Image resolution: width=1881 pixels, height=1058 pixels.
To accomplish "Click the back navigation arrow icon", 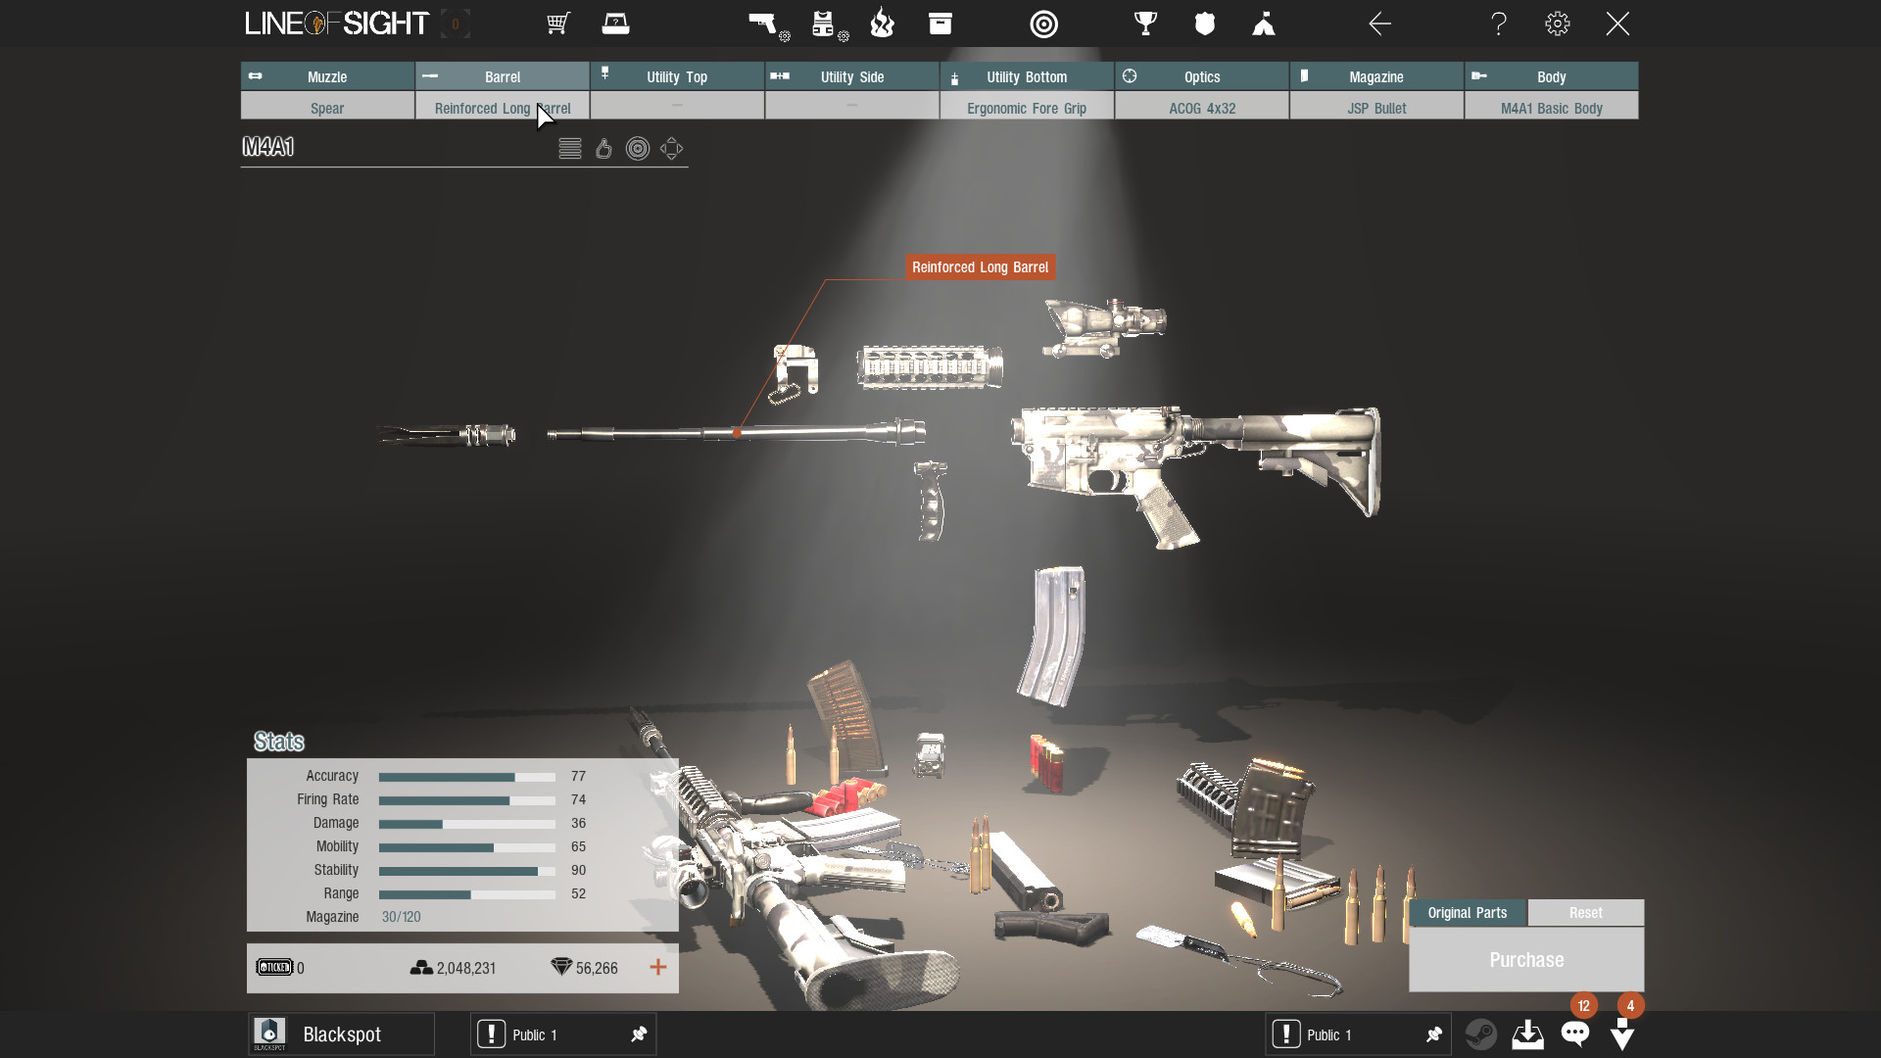I will [1377, 24].
